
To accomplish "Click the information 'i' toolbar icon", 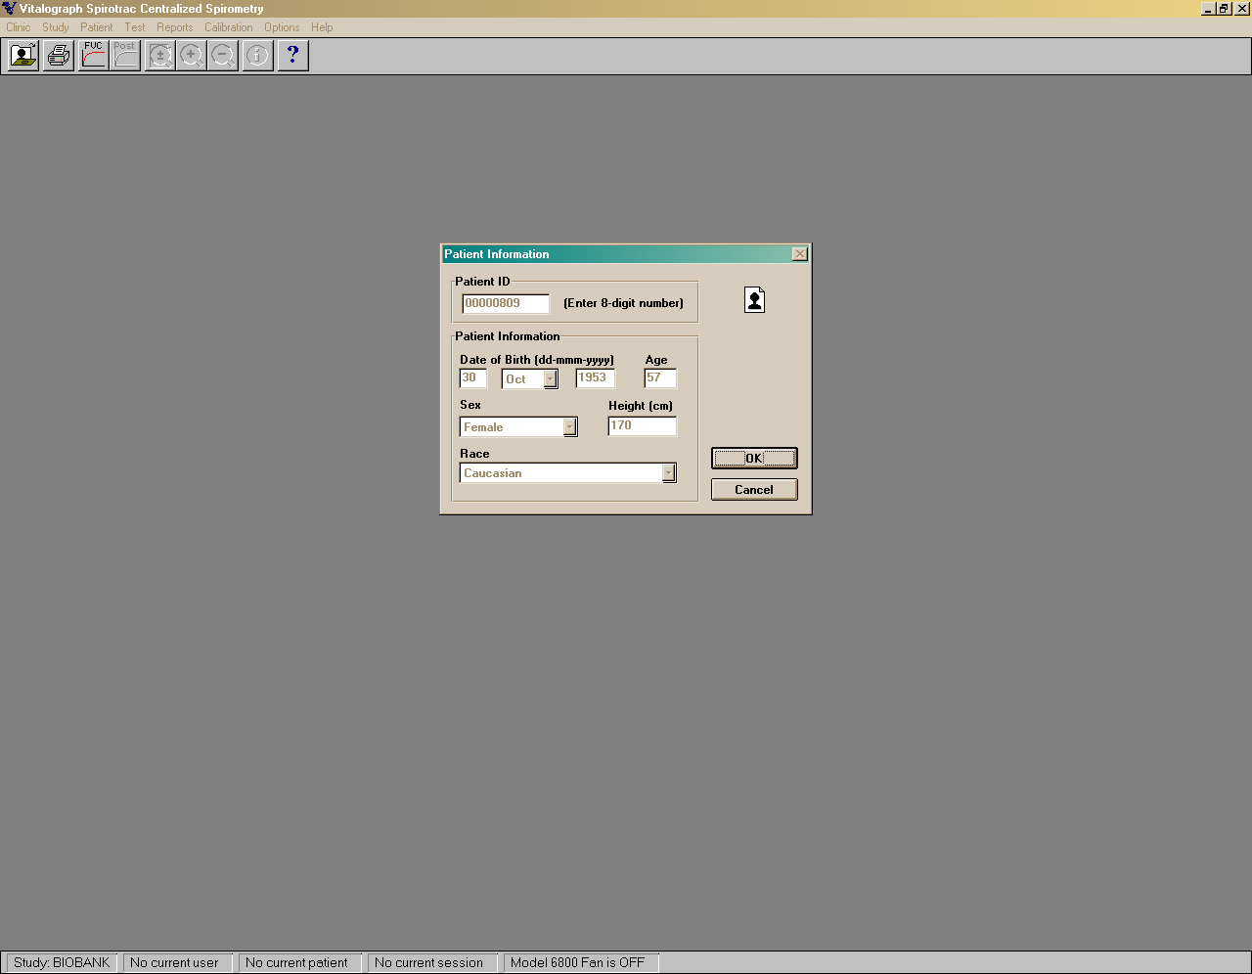I will 257,56.
